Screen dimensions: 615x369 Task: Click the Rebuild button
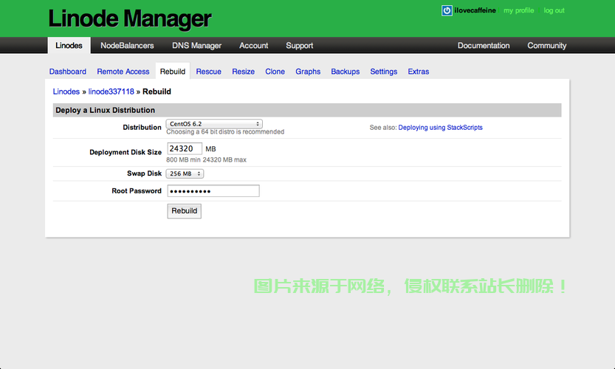coord(185,211)
